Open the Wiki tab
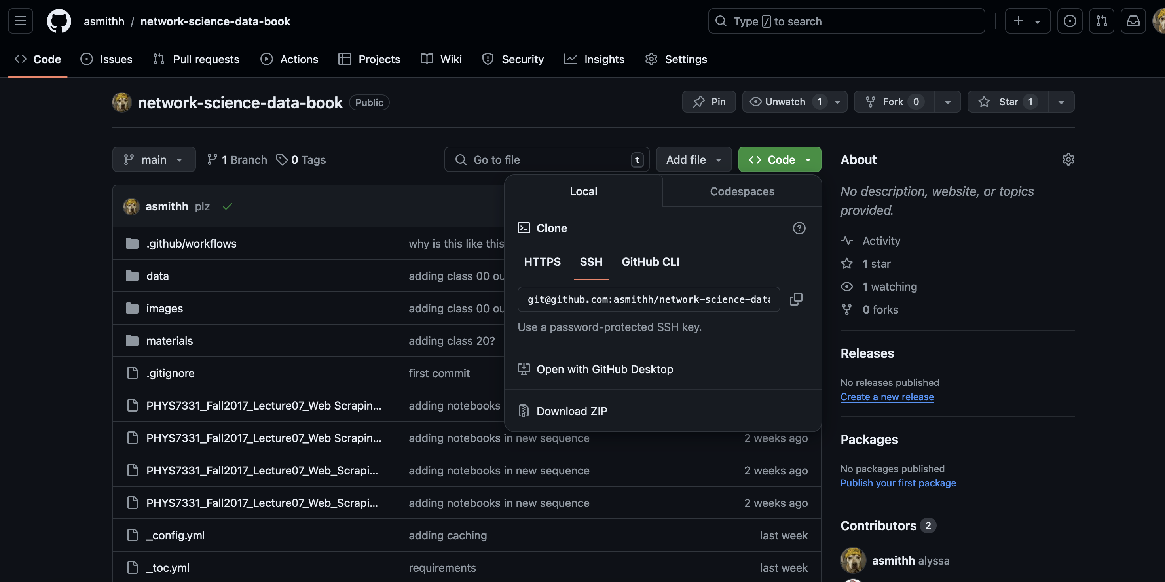Viewport: 1165px width, 582px height. click(441, 59)
